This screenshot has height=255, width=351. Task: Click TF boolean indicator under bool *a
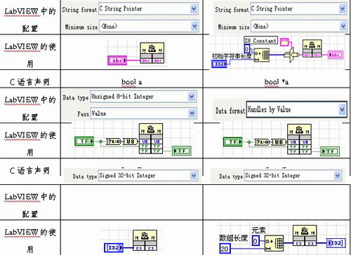329,151
